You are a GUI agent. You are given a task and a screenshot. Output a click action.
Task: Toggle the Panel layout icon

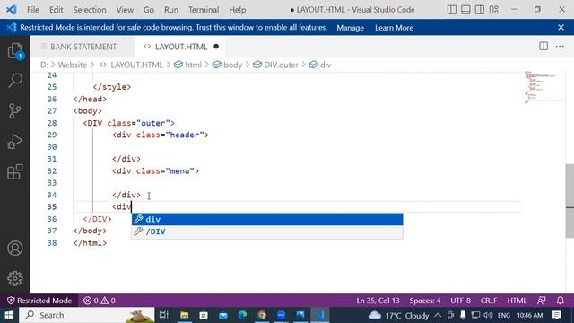click(x=465, y=10)
